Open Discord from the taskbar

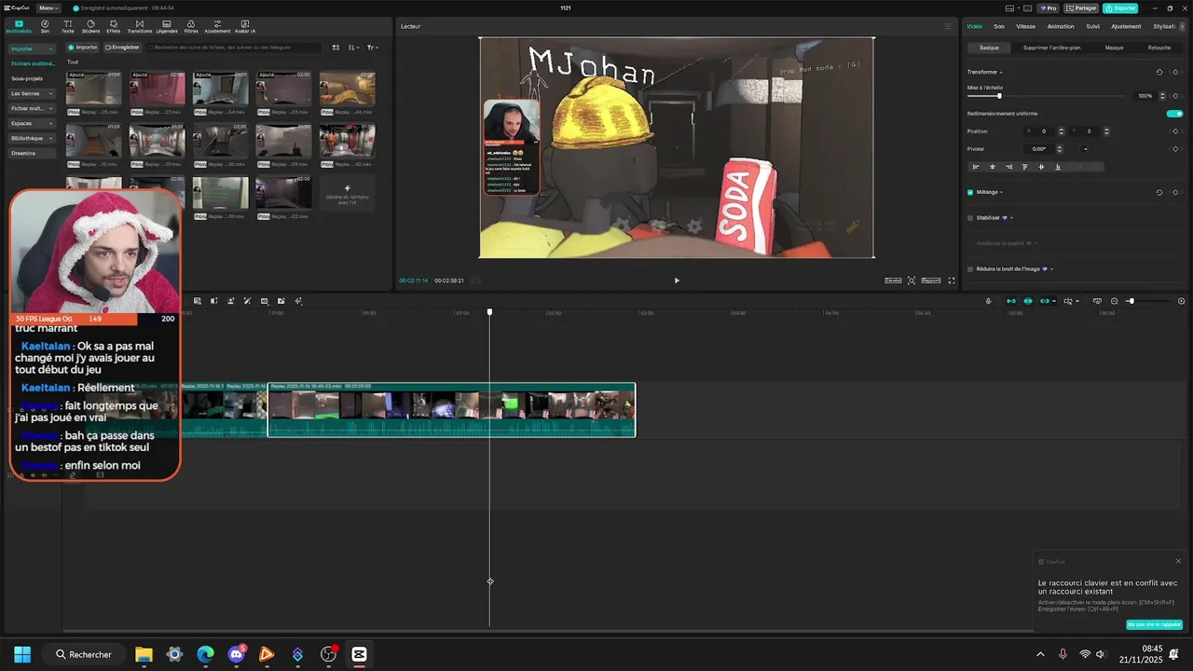coord(236,654)
